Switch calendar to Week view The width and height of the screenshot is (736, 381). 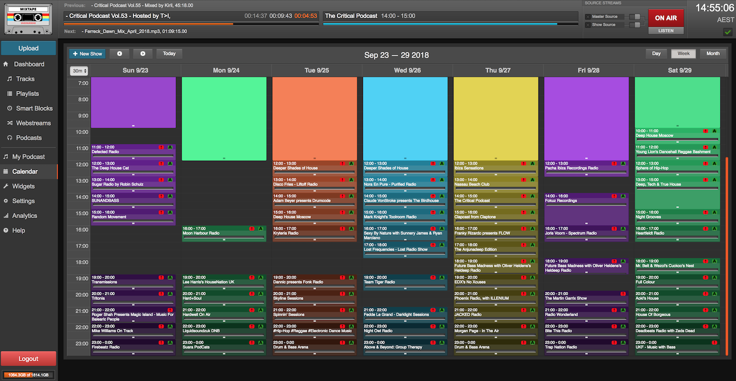tap(683, 54)
